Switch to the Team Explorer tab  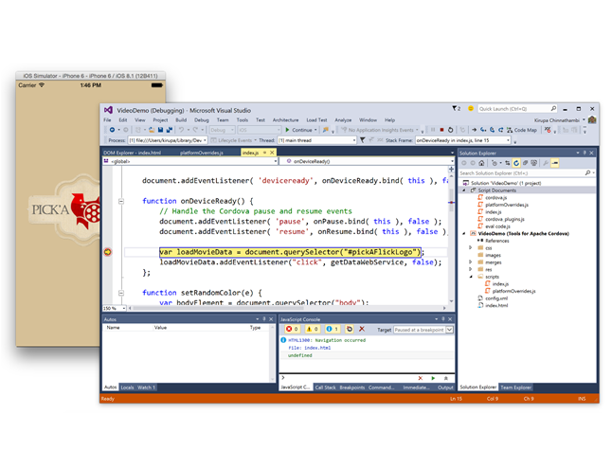pyautogui.click(x=515, y=388)
